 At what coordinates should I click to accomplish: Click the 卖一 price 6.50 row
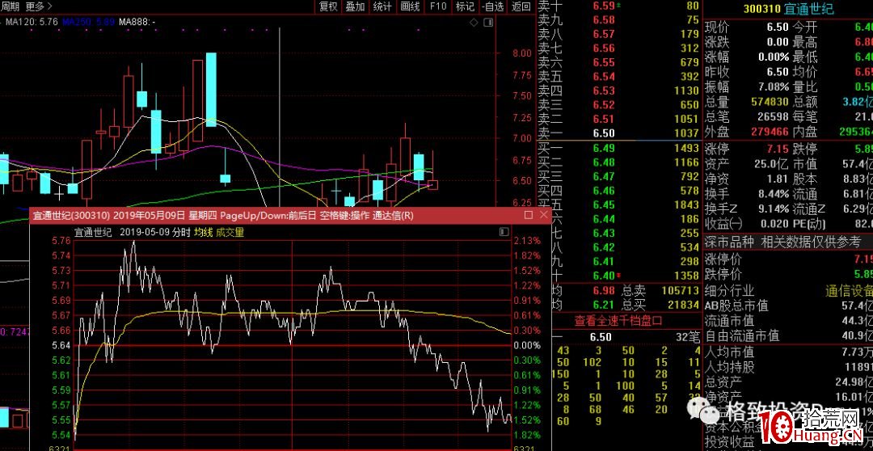point(618,133)
